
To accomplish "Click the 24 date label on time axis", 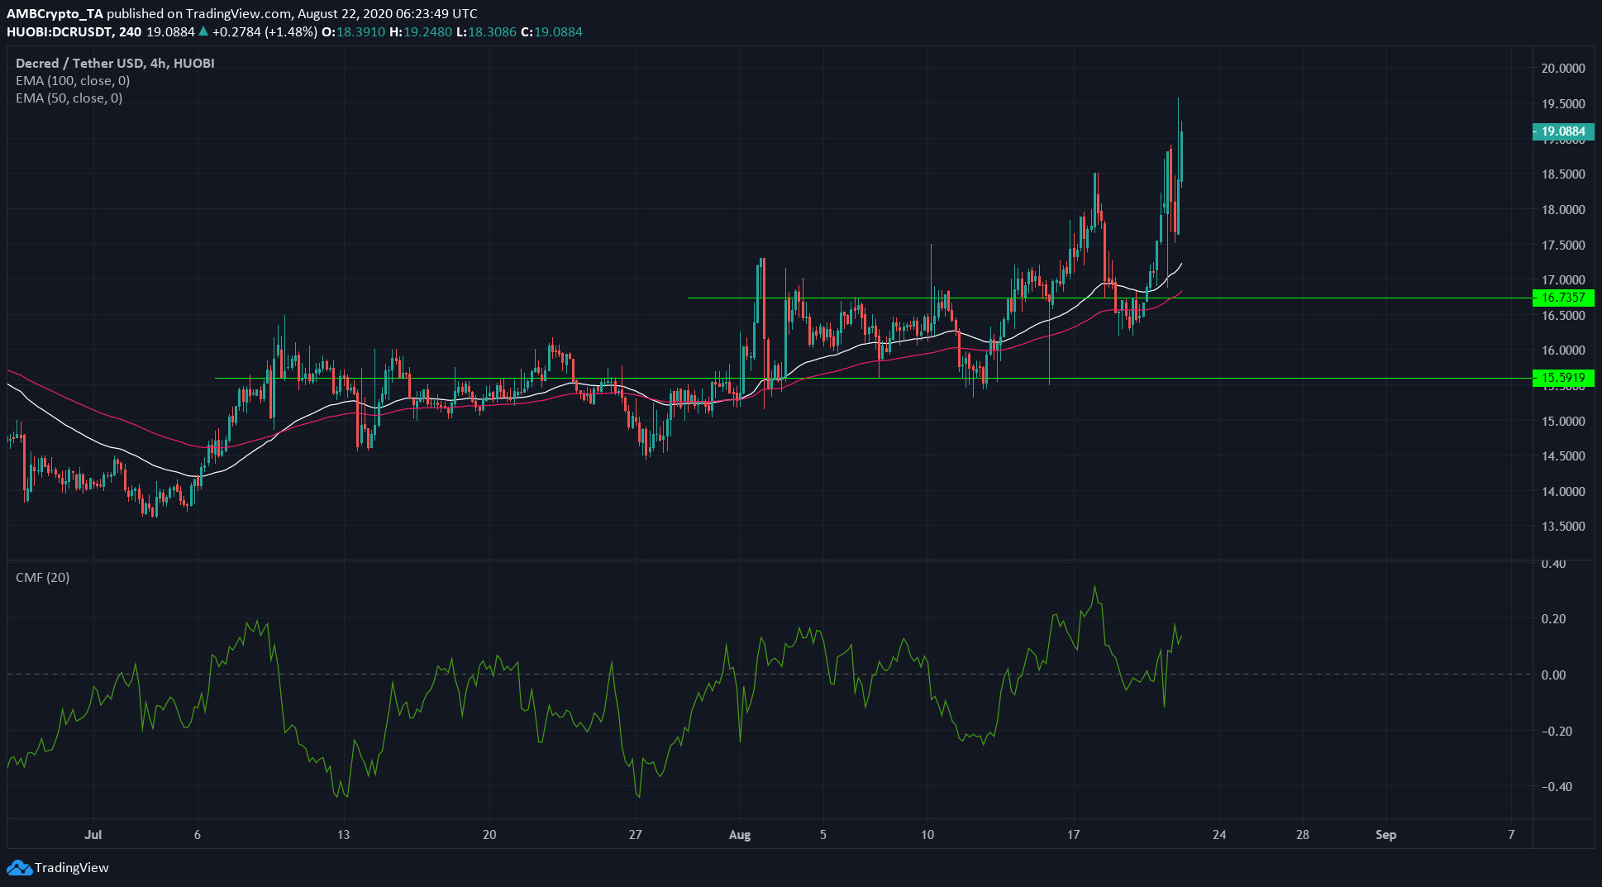I will click(1219, 835).
